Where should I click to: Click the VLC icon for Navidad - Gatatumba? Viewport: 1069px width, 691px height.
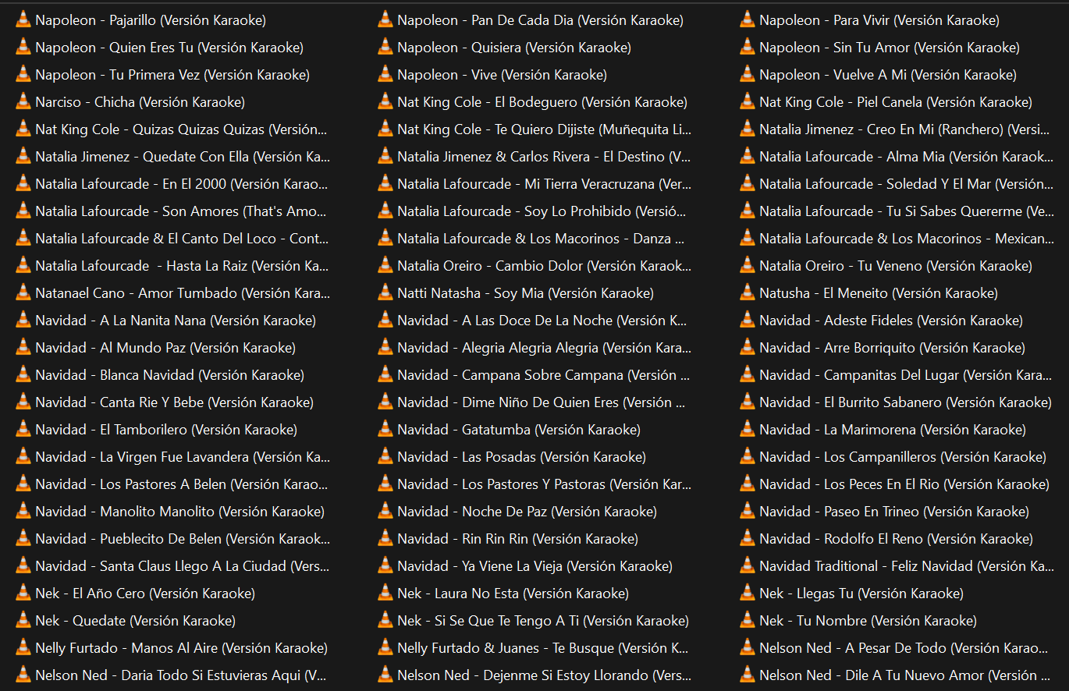385,430
